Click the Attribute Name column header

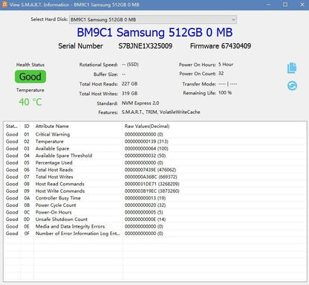click(78, 127)
